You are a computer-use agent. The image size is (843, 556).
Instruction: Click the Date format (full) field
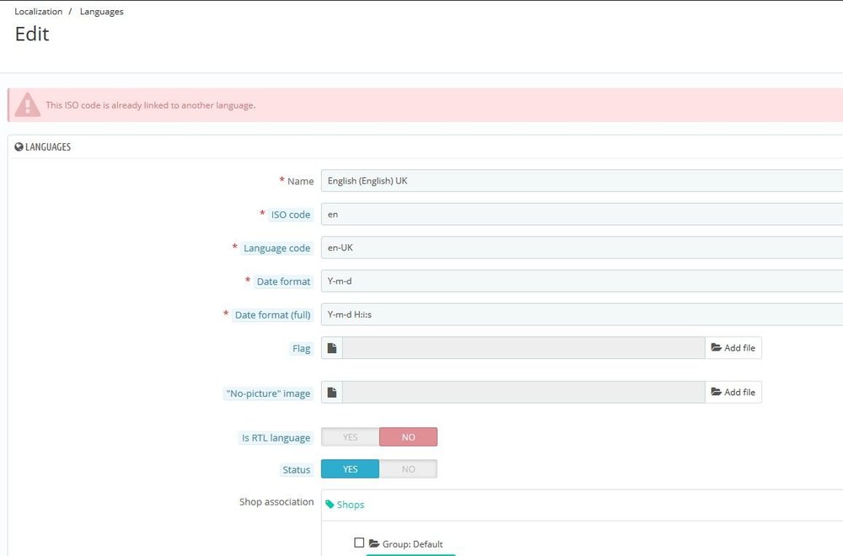[582, 315]
